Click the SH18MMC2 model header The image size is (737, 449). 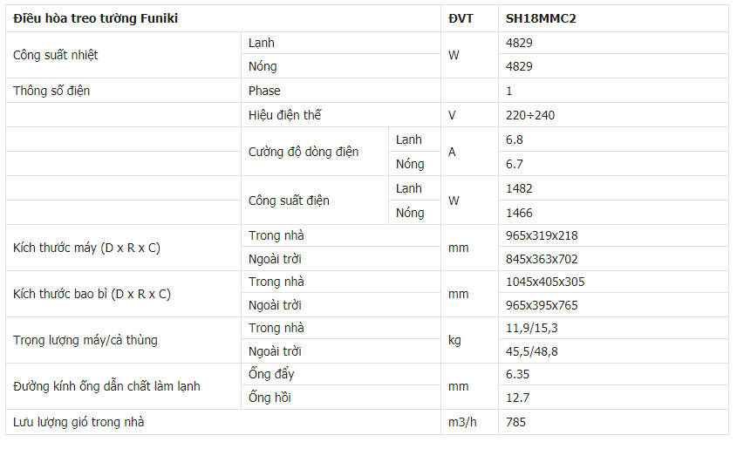[541, 17]
